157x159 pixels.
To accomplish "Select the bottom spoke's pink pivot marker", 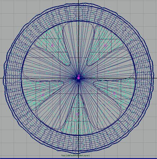I will tap(77, 114).
